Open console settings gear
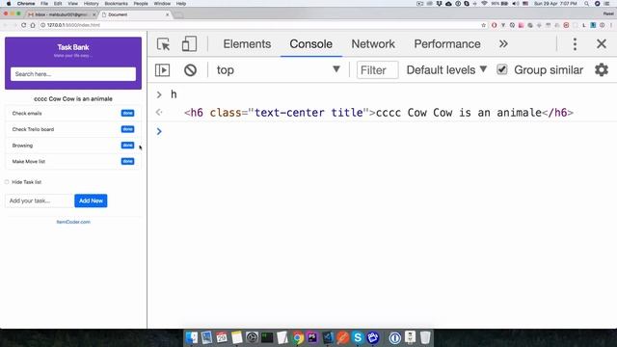The height and width of the screenshot is (347, 617). (602, 70)
